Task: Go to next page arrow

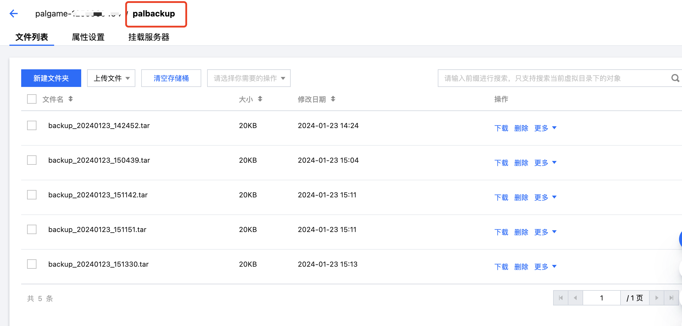Action: tap(657, 298)
